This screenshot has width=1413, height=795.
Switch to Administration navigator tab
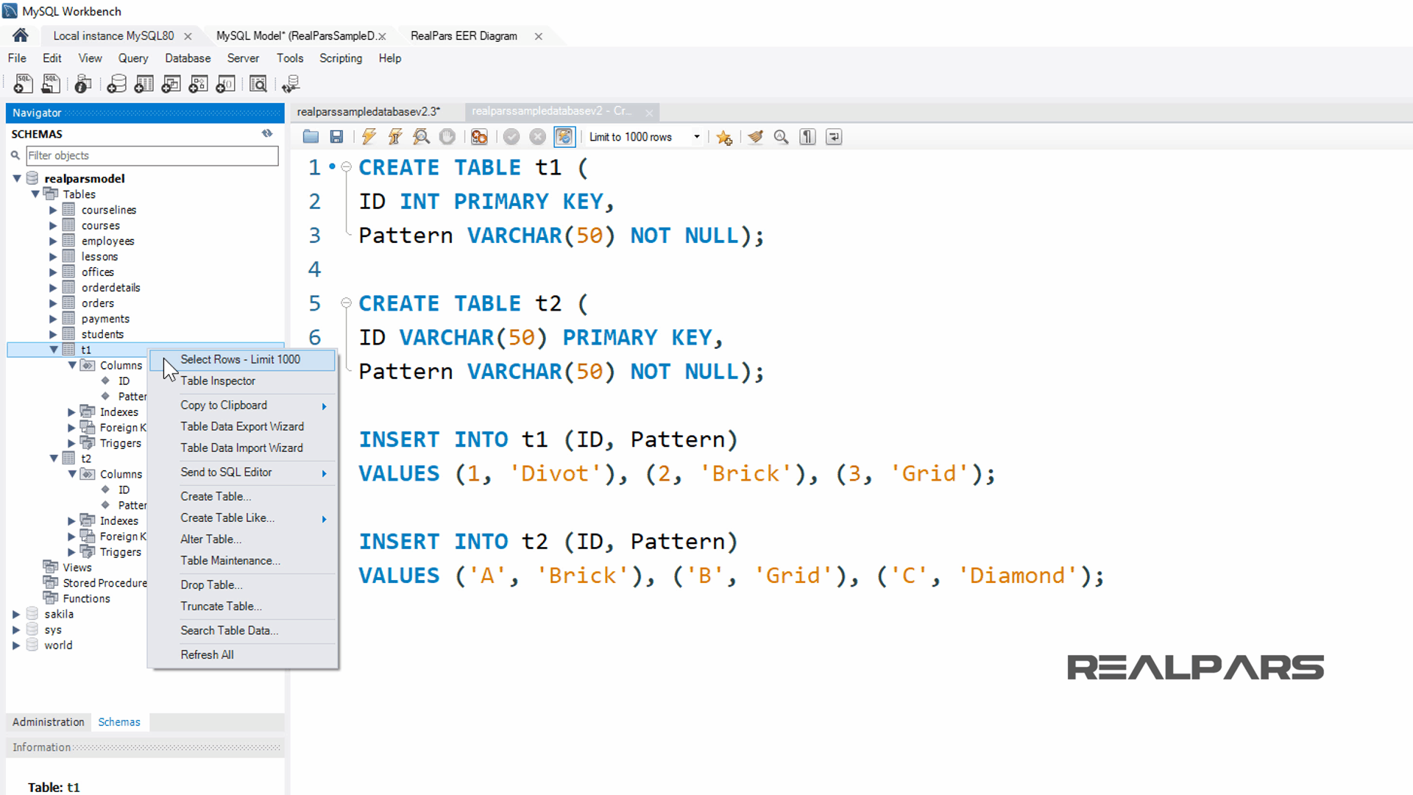click(x=48, y=721)
